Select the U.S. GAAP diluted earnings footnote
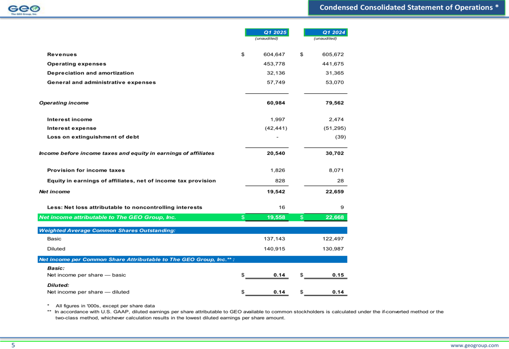This screenshot has width=509, height=349. coord(245,315)
